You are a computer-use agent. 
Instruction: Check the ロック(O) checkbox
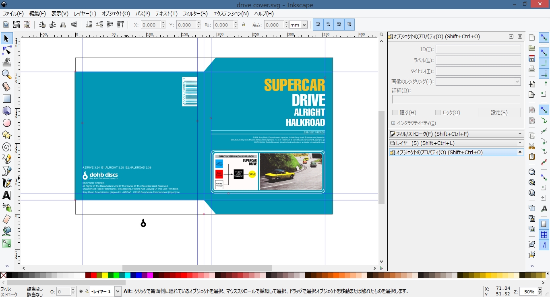[438, 113]
